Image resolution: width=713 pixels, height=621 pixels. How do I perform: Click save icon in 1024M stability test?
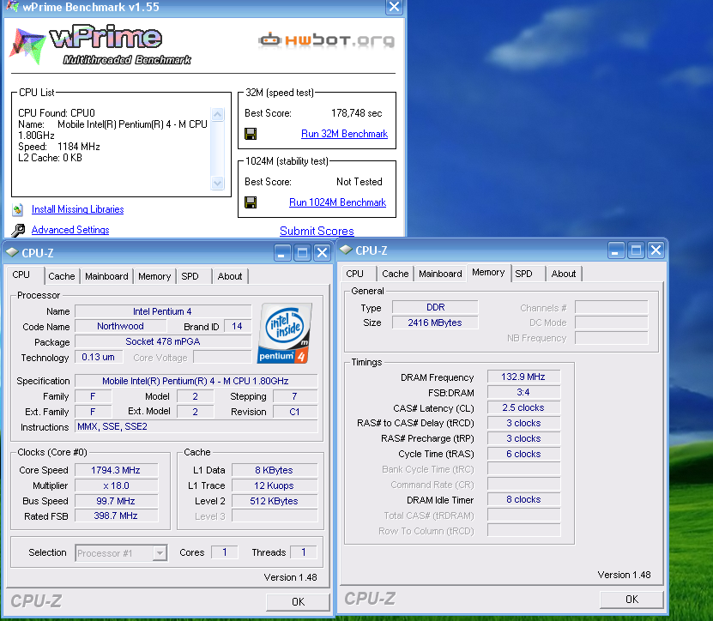(251, 202)
